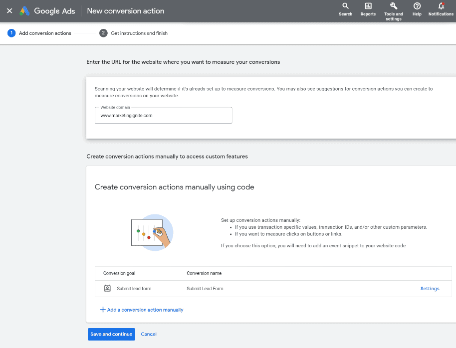Click the Cancel link
456x348 pixels.
click(x=149, y=334)
